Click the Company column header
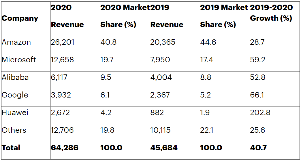Image resolution: width=301 pixels, height=161 pixels. click(x=20, y=18)
